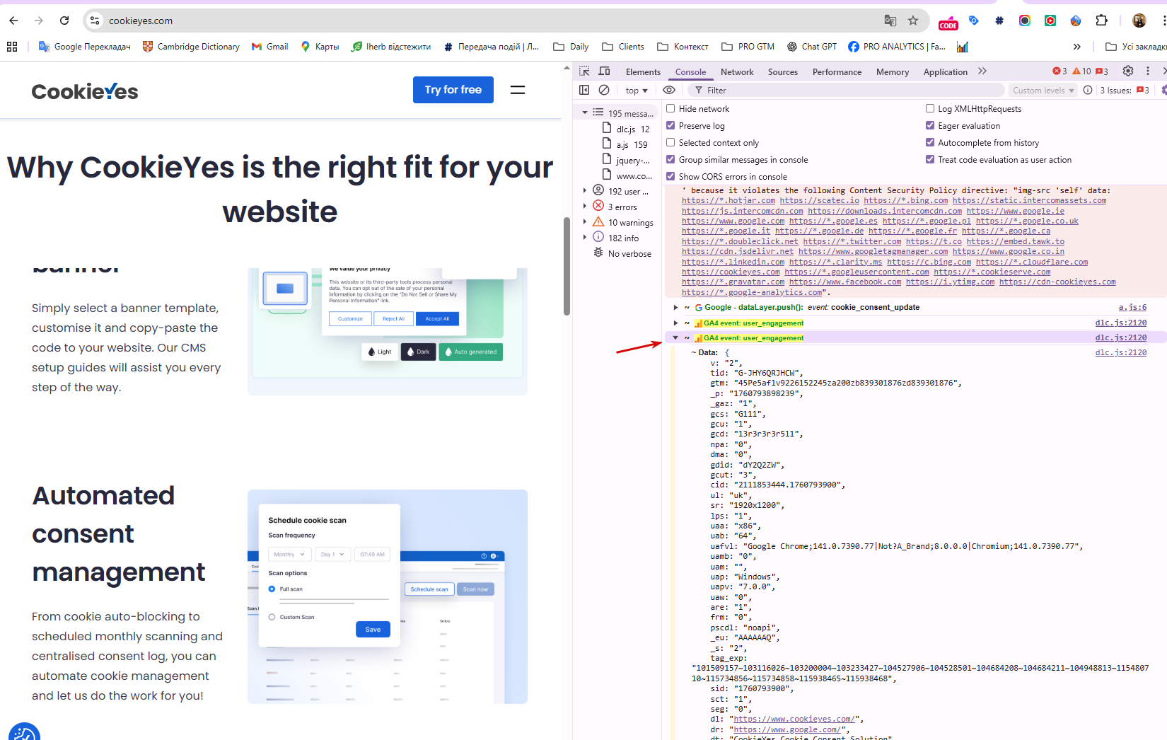Show hidden bookmarks with the double chevron
This screenshot has height=740, width=1167.
(1076, 47)
